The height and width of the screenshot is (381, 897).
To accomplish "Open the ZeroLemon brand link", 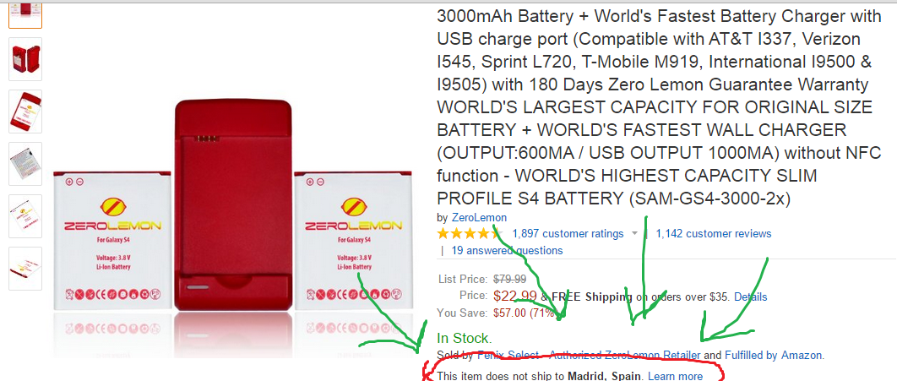I will (479, 217).
